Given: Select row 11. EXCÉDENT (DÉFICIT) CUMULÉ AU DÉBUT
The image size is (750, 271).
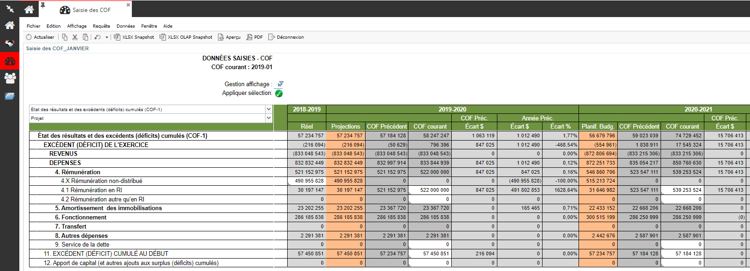Looking at the screenshot, I should [106, 253].
